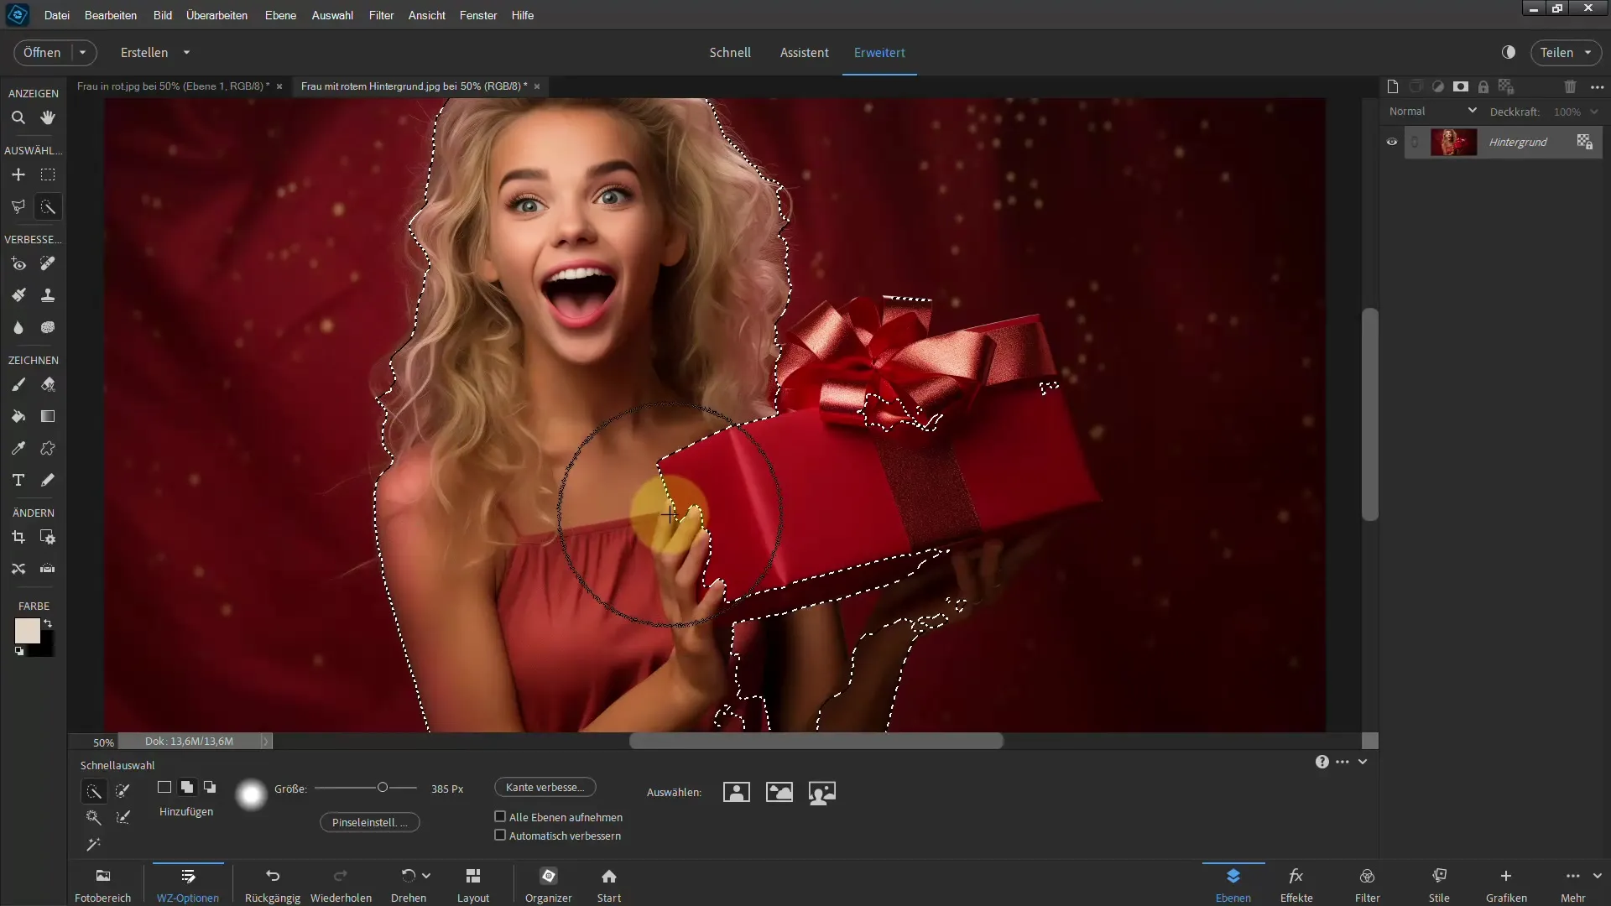Open the Ebenenblendmodus dropdown

point(1431,111)
